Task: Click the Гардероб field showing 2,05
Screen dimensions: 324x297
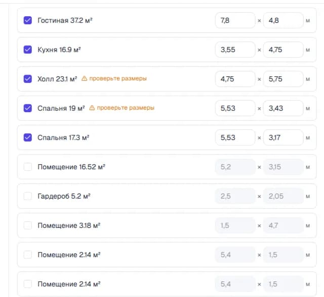Action: coord(283,196)
